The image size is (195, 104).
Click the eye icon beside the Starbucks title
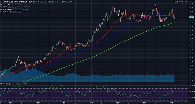41,2
